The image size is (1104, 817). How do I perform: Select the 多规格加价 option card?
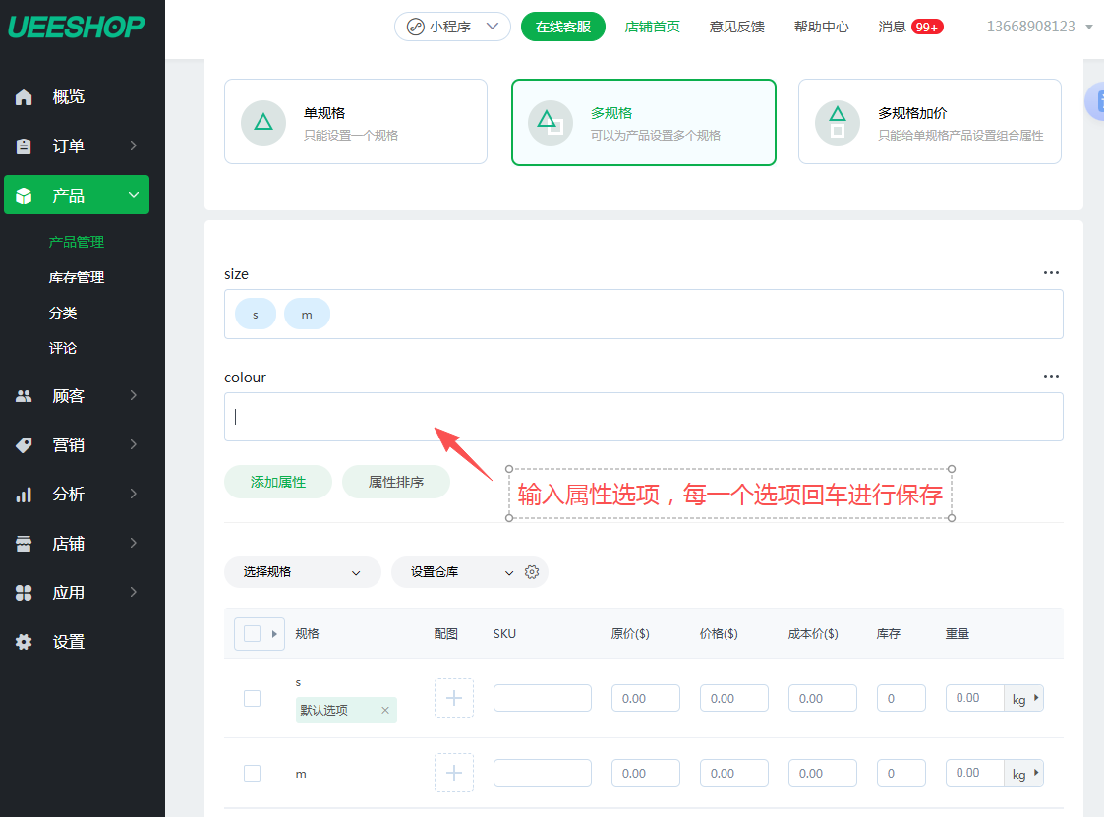tap(929, 122)
